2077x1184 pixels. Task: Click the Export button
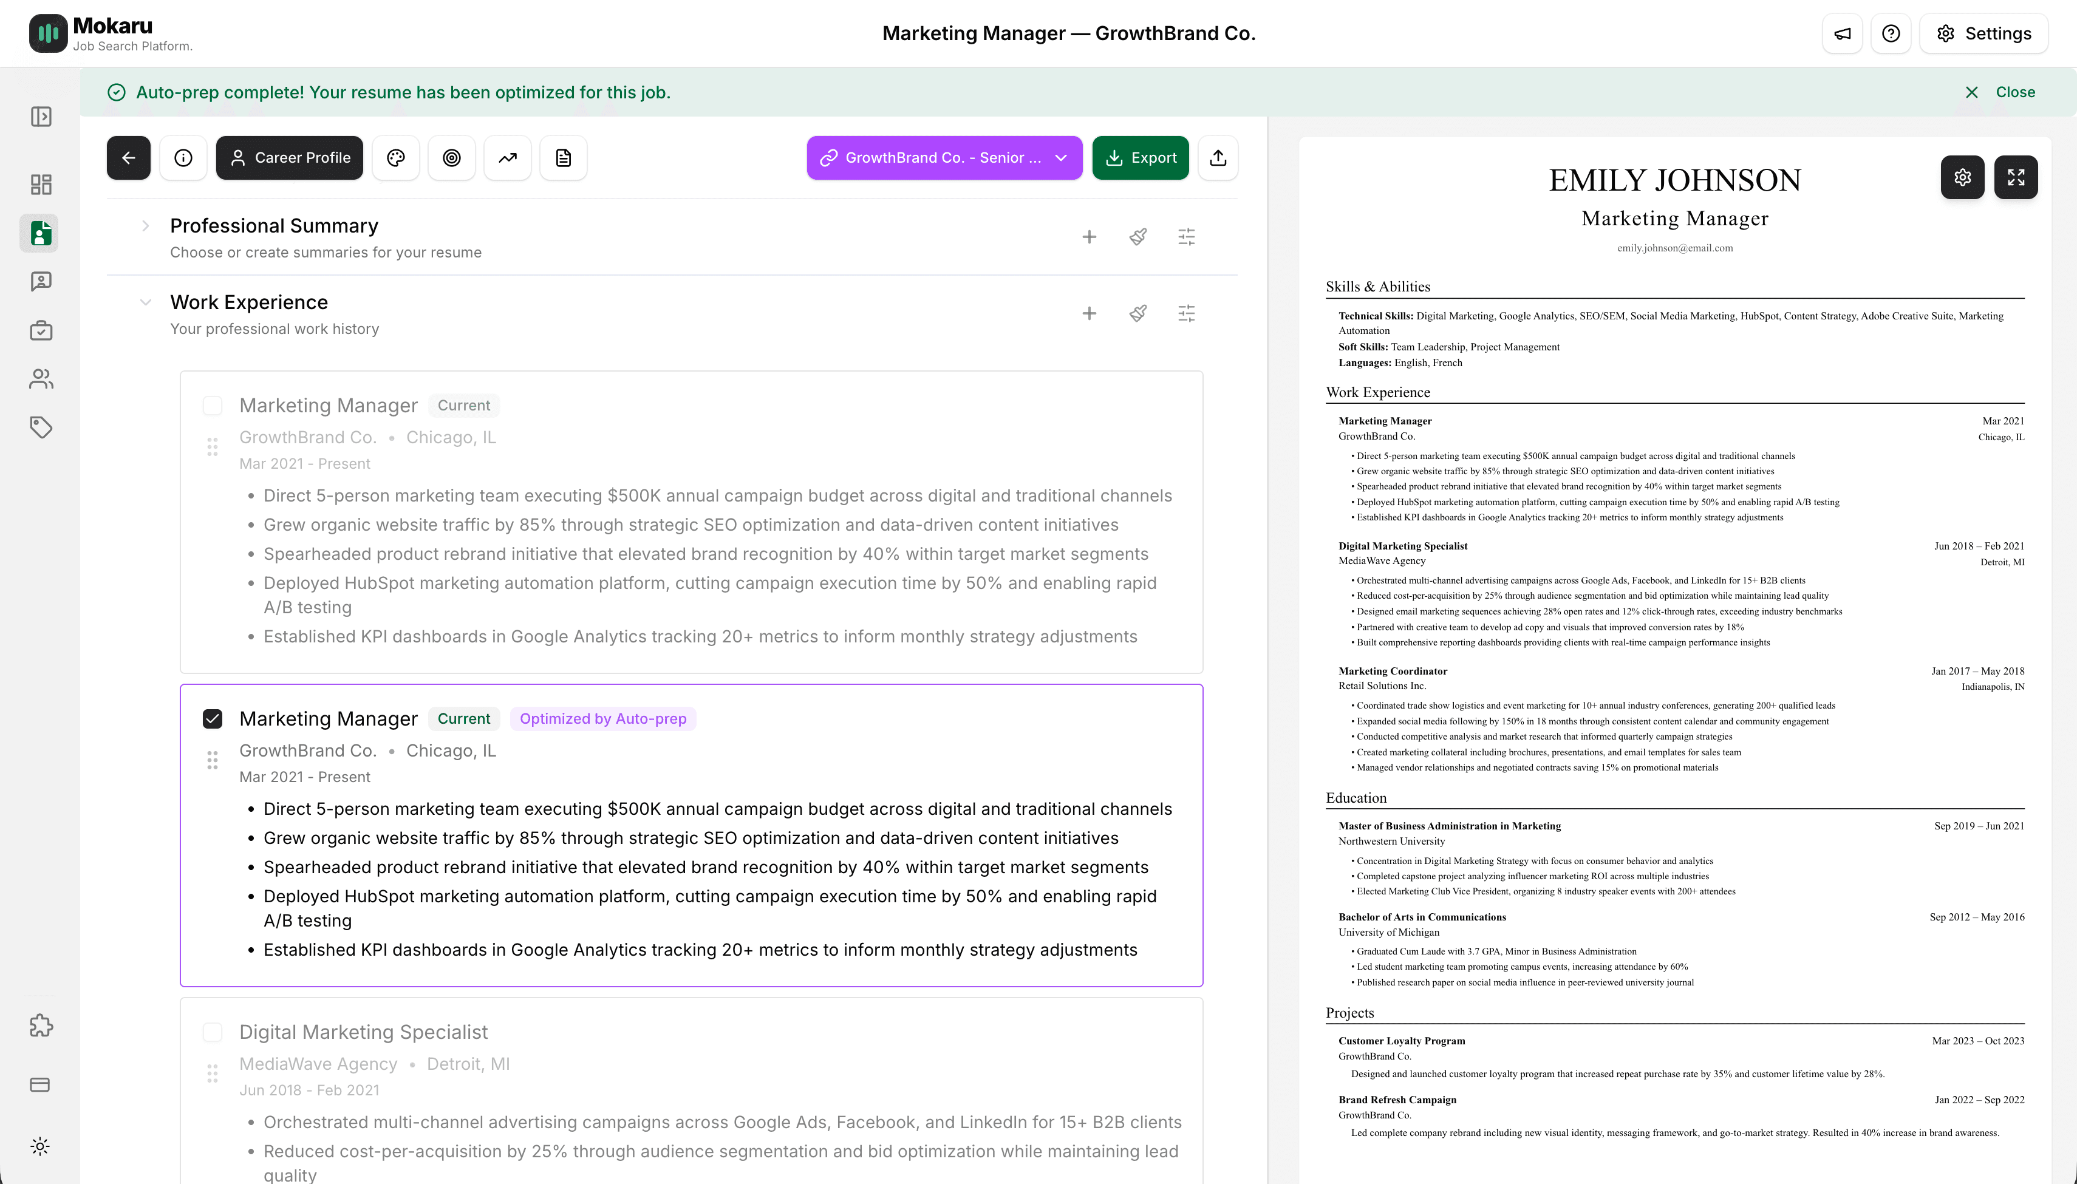point(1140,157)
